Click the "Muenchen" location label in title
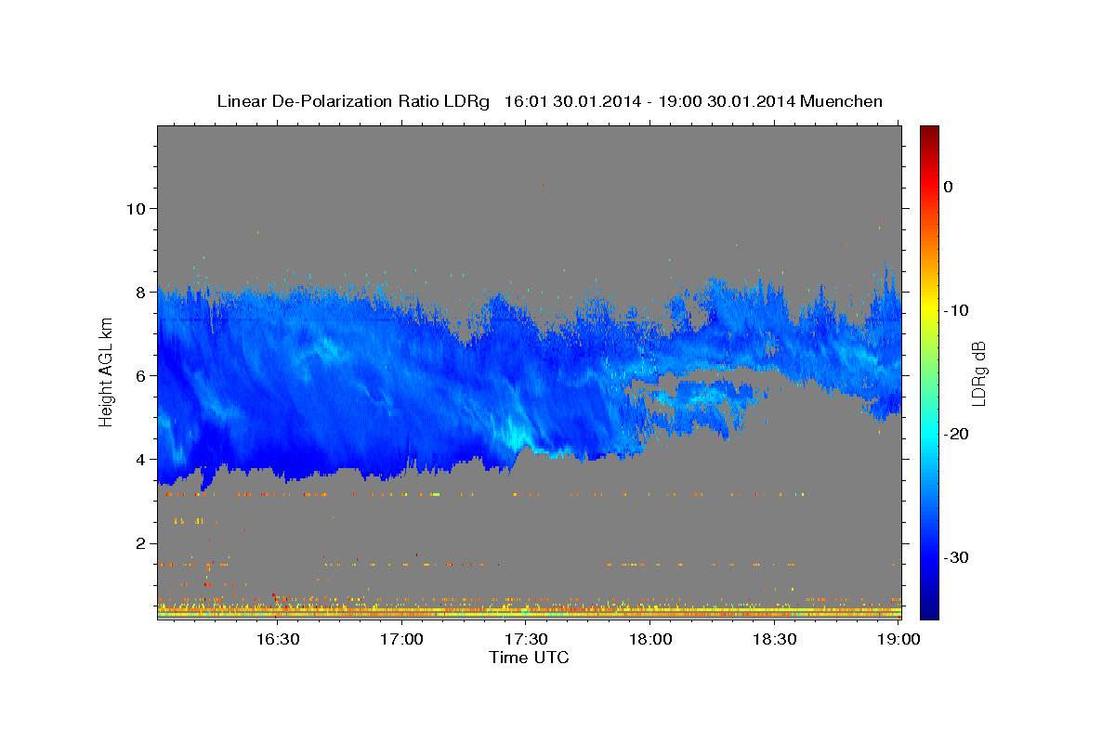Image resolution: width=1115 pixels, height=743 pixels. click(841, 101)
